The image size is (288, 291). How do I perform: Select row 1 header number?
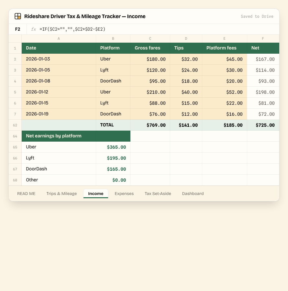15,48
